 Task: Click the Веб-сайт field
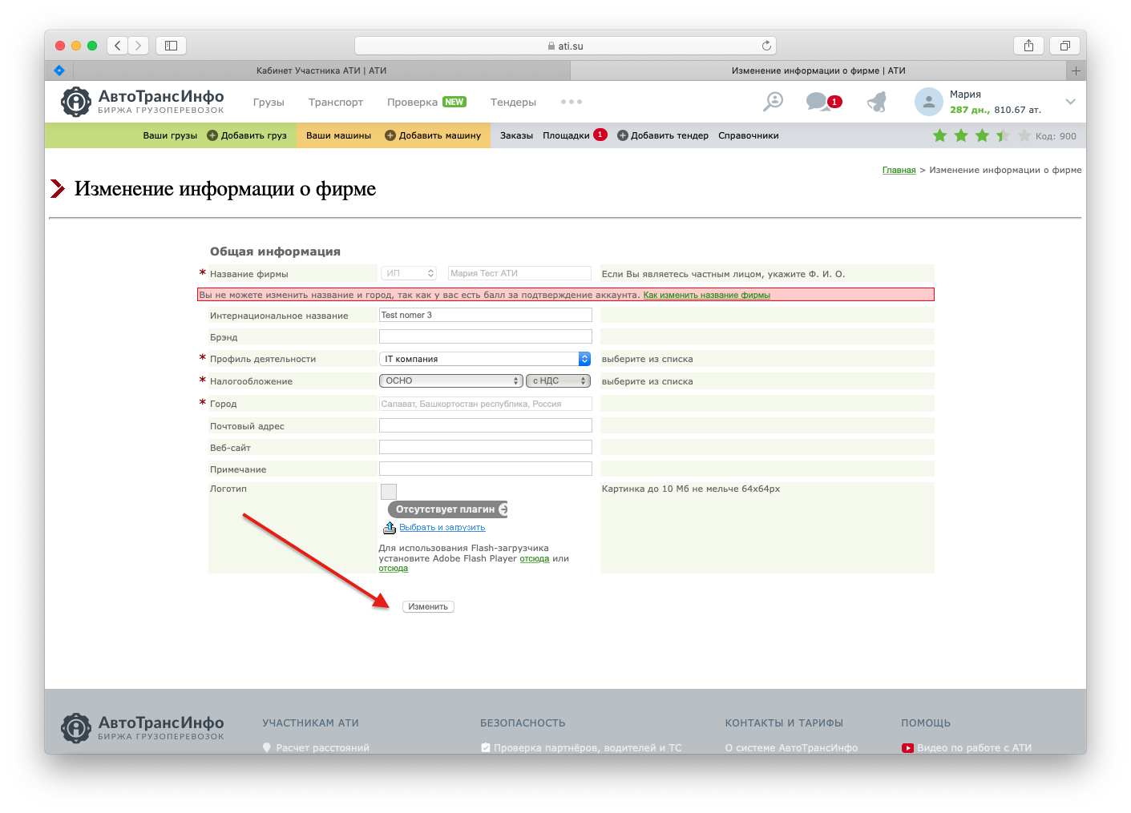[486, 447]
